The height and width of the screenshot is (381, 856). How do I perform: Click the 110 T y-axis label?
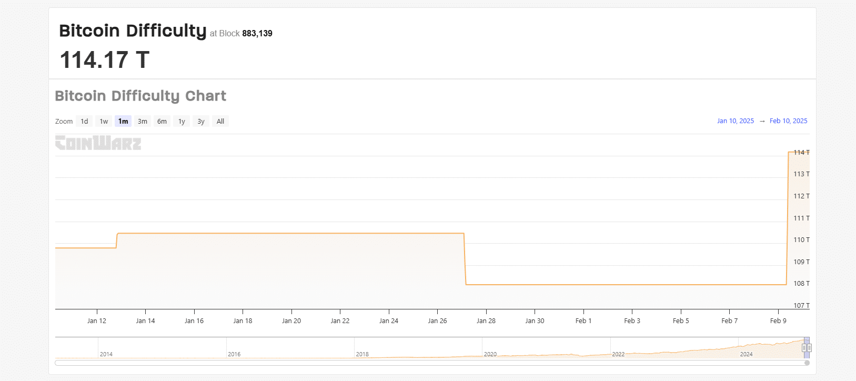tap(801, 239)
